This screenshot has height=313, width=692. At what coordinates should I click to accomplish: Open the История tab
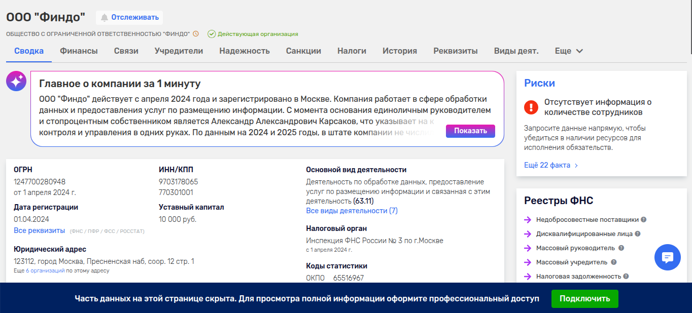[400, 51]
